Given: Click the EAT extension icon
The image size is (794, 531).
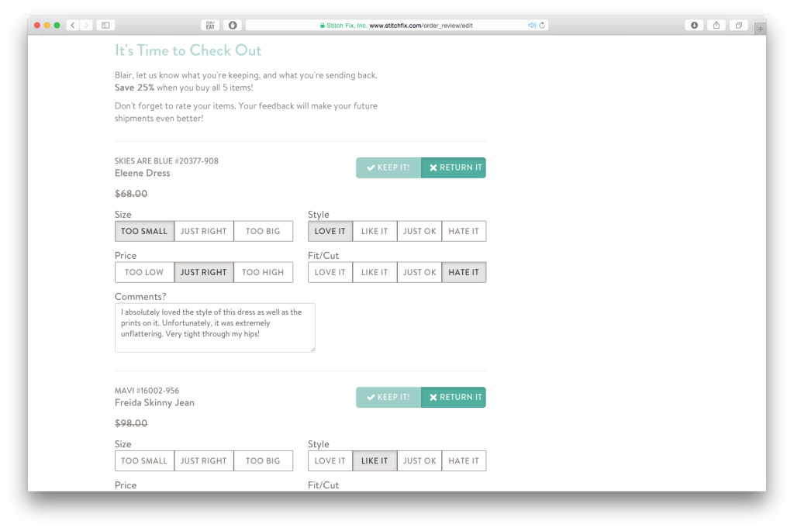Looking at the screenshot, I should click(210, 26).
